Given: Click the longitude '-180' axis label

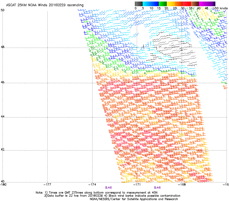Looking at the screenshot, I should pos(3,185).
